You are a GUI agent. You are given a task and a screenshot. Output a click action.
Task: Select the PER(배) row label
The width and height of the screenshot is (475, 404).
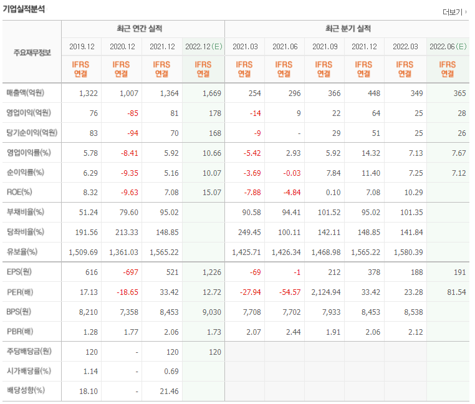pos(20,292)
